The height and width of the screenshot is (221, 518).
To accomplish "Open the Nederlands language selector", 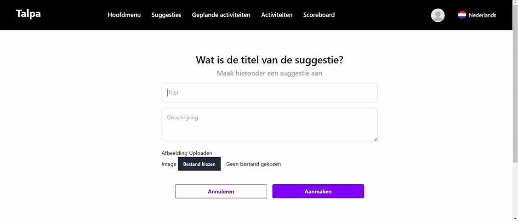I will 482,15.
